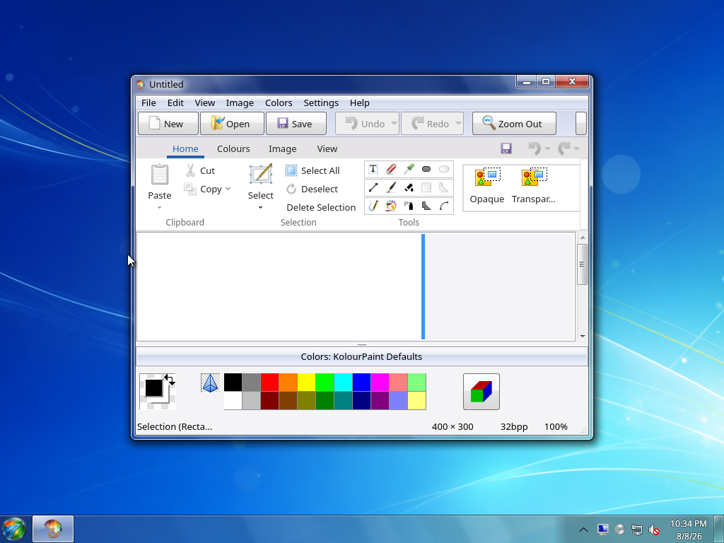Click Delete Selection
This screenshot has height=543, width=724.
coord(321,207)
